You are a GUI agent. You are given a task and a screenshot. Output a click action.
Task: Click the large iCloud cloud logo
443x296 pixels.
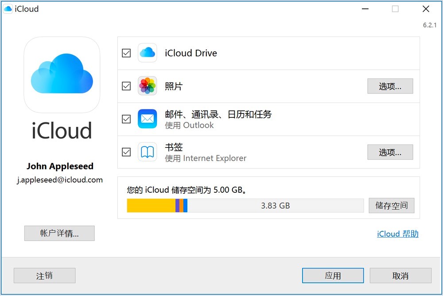[62, 74]
